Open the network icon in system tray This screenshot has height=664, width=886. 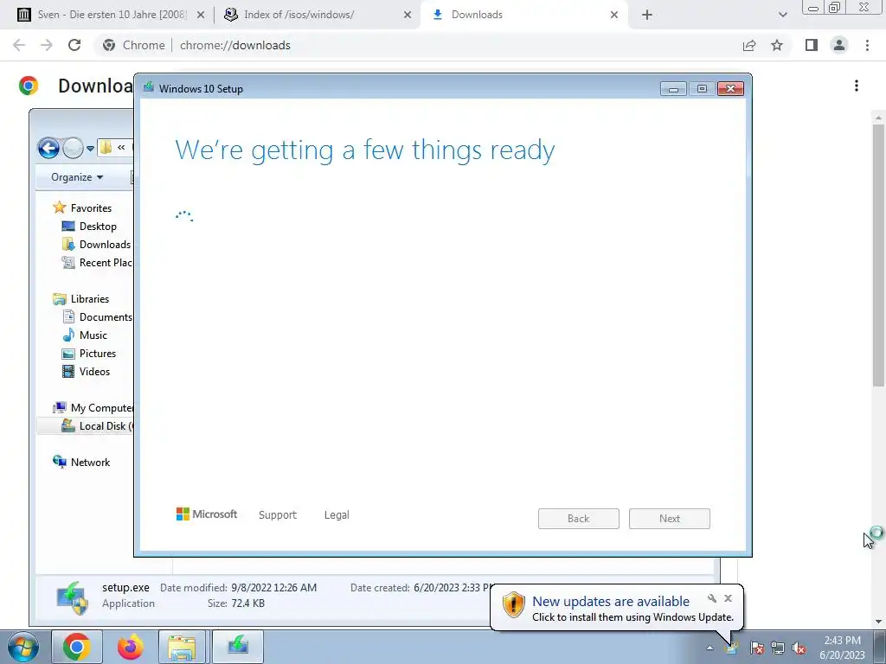click(x=778, y=648)
